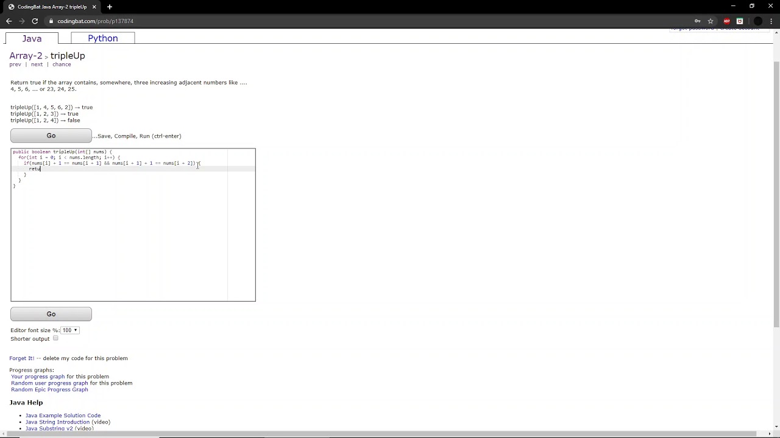Open the Editor font size dropdown
This screenshot has height=438, width=780.
coord(69,330)
